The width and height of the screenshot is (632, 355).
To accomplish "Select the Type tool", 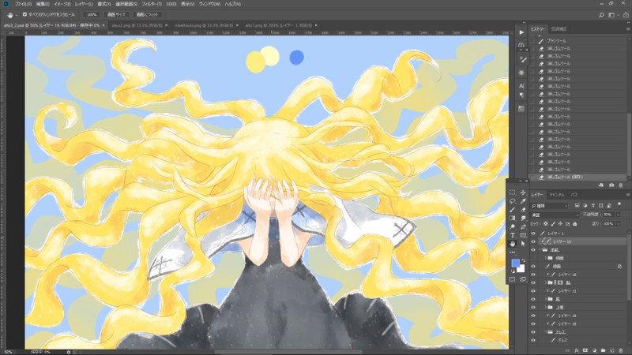I will (512, 235).
